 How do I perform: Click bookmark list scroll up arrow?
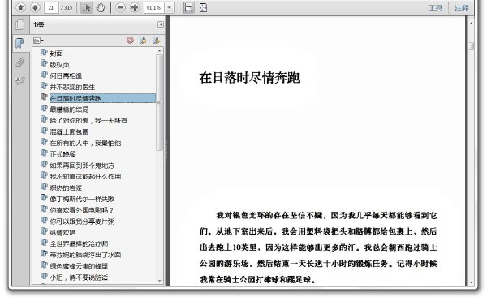click(x=160, y=50)
